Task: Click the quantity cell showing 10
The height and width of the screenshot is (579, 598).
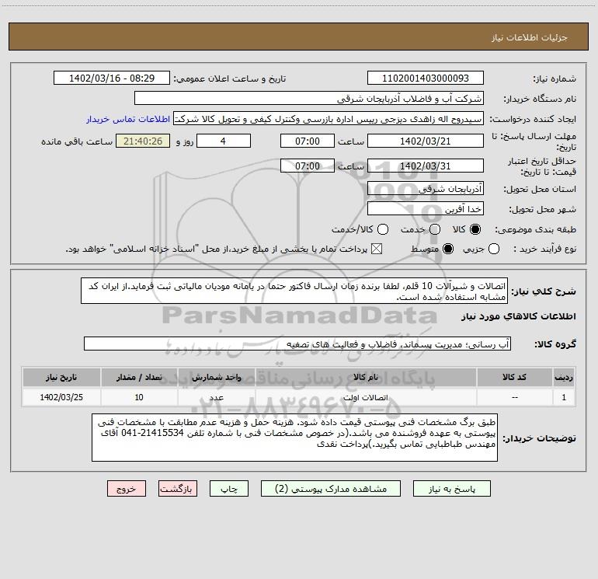Action: click(139, 397)
